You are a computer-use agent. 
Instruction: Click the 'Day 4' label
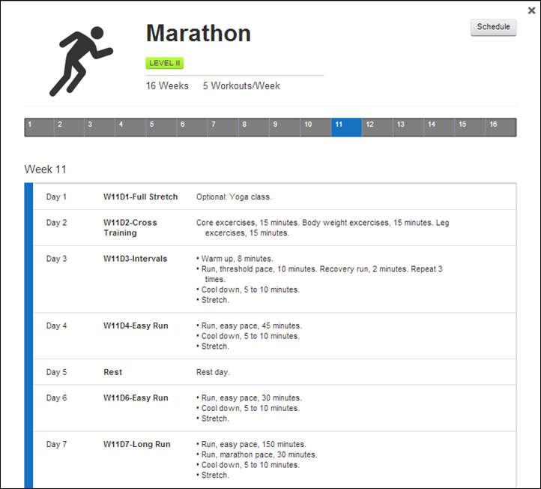[x=57, y=325]
